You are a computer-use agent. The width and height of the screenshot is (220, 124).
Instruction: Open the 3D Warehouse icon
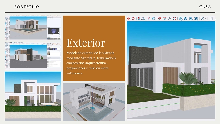181,18
